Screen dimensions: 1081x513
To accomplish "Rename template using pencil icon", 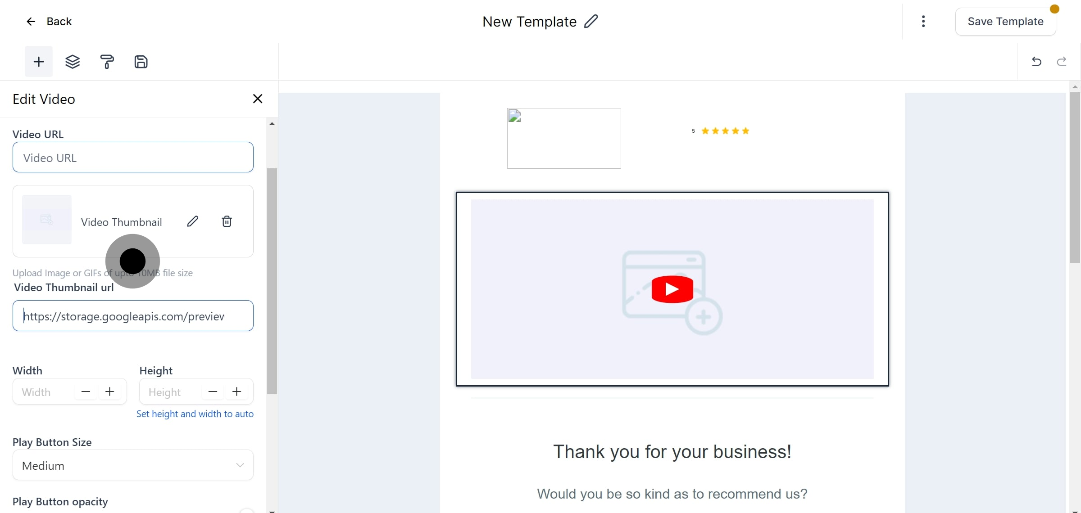I will click(591, 21).
